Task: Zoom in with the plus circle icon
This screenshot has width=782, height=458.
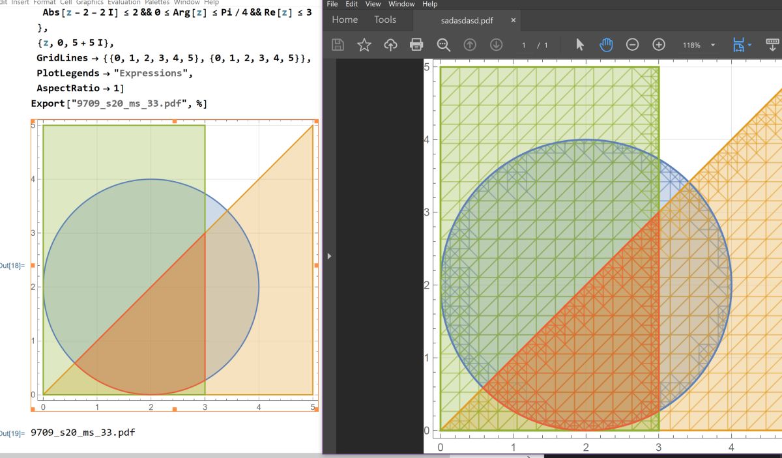Action: [659, 45]
